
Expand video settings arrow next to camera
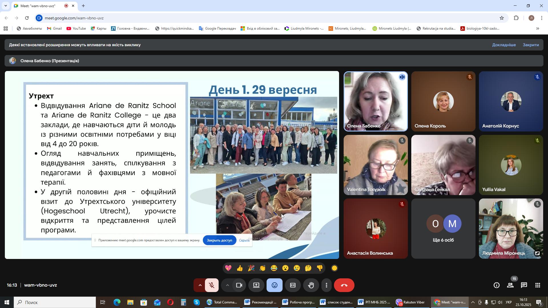(227, 285)
